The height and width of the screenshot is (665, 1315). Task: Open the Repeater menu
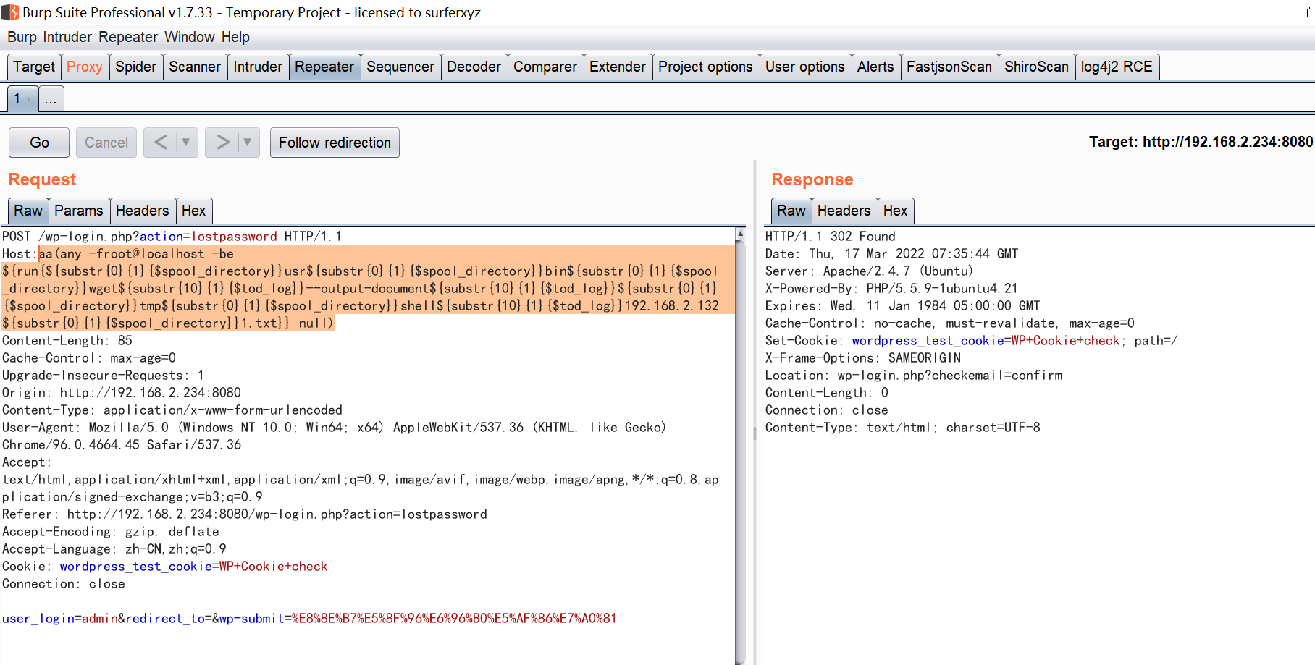pos(128,37)
